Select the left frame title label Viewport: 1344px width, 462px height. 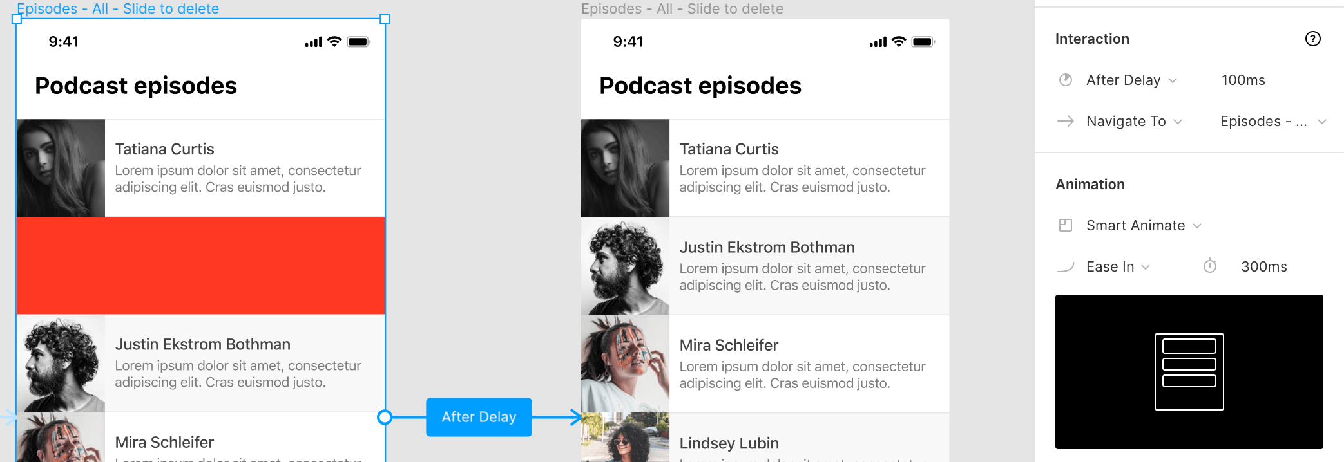118,8
